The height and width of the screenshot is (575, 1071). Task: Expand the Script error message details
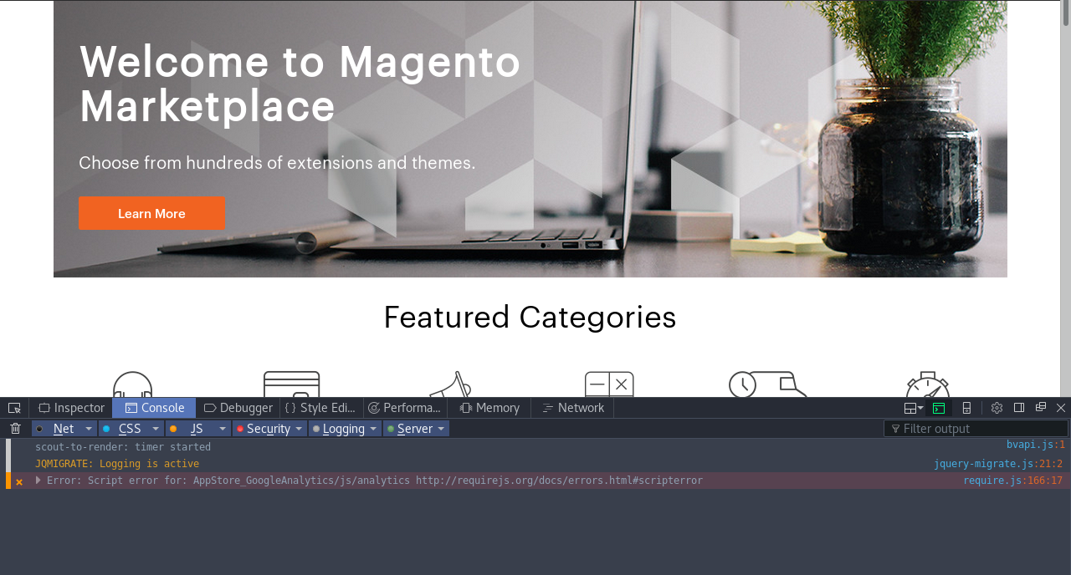(x=38, y=481)
